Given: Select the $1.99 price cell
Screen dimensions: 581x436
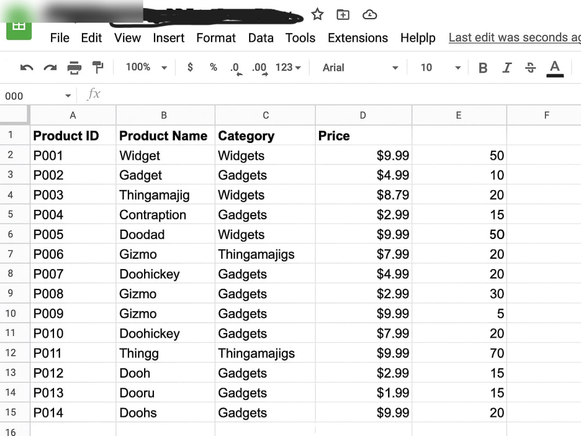Looking at the screenshot, I should [364, 392].
